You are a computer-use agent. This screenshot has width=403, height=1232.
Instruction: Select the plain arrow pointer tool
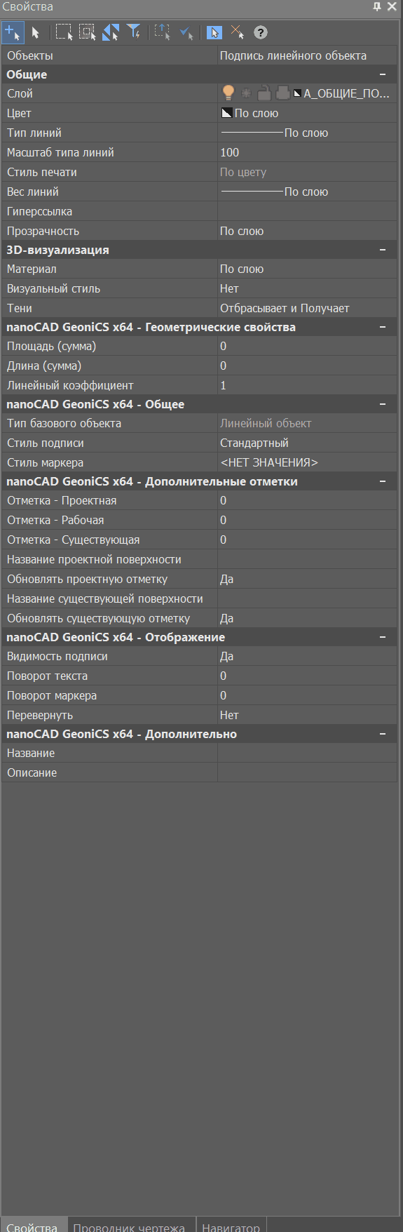[36, 32]
